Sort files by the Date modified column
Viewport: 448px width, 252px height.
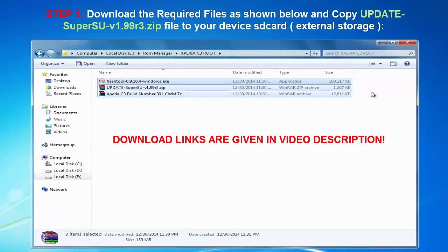click(247, 72)
